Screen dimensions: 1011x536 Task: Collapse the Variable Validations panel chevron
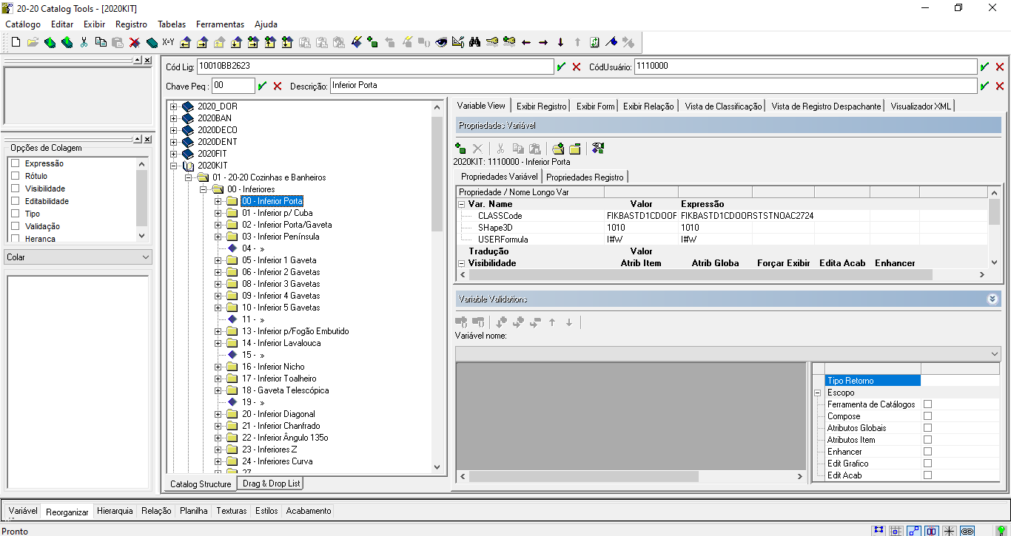[992, 299]
